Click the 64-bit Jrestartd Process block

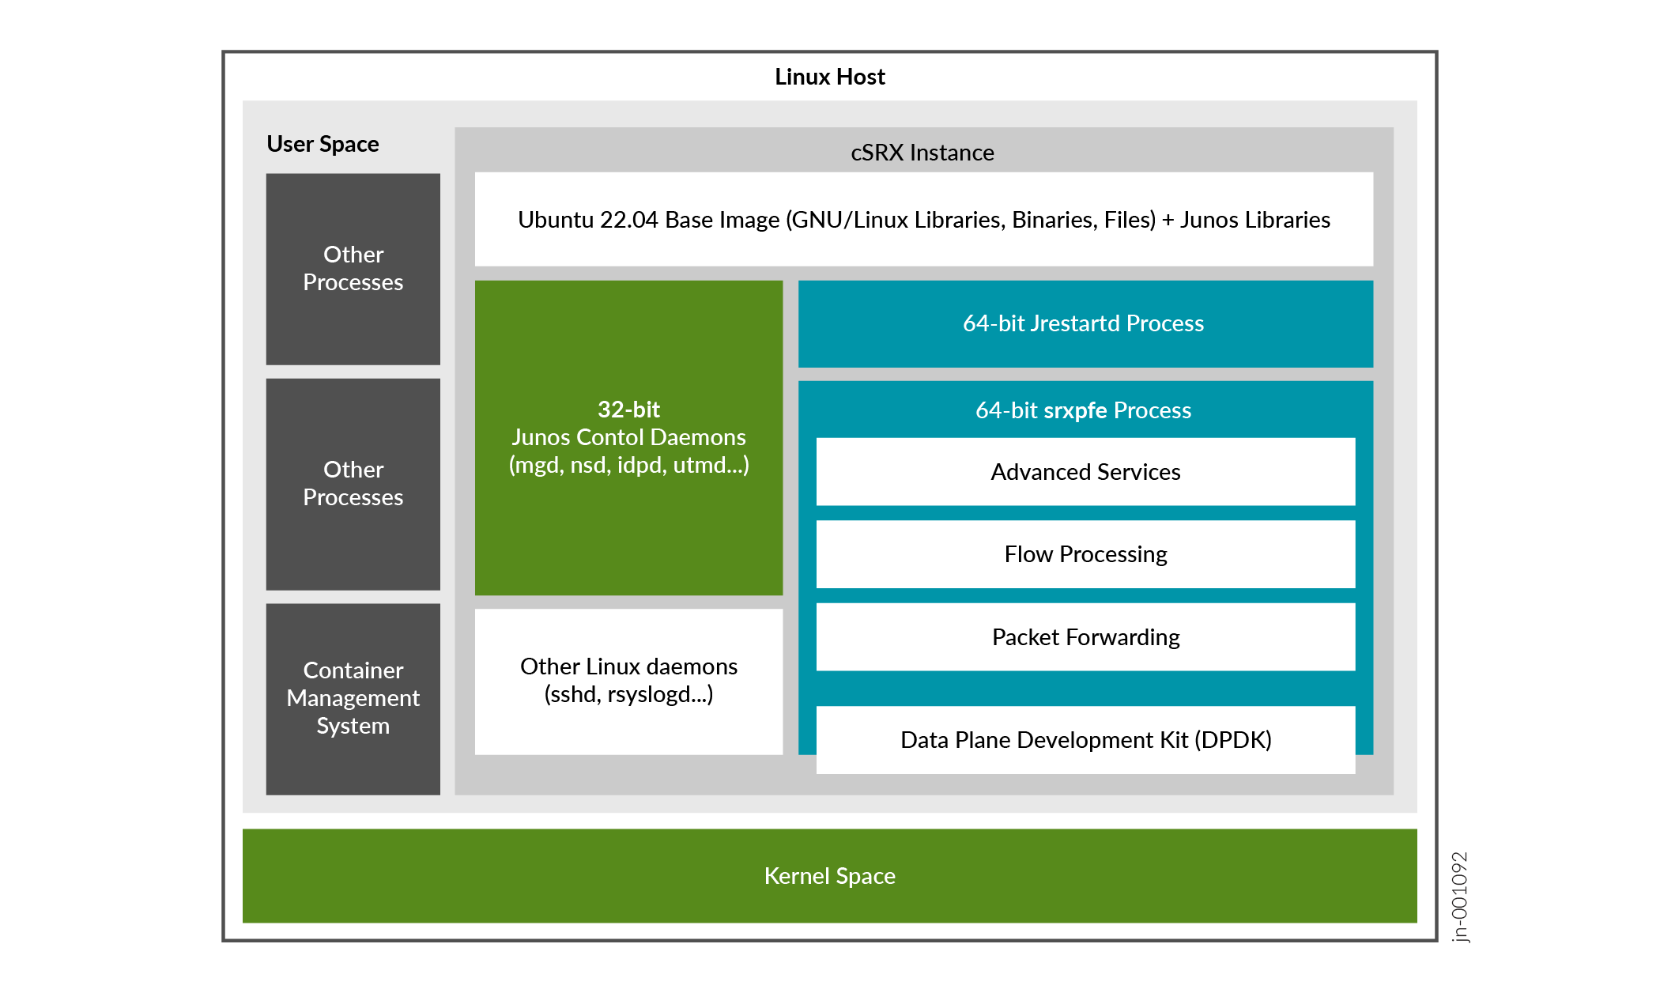pyautogui.click(x=1085, y=323)
